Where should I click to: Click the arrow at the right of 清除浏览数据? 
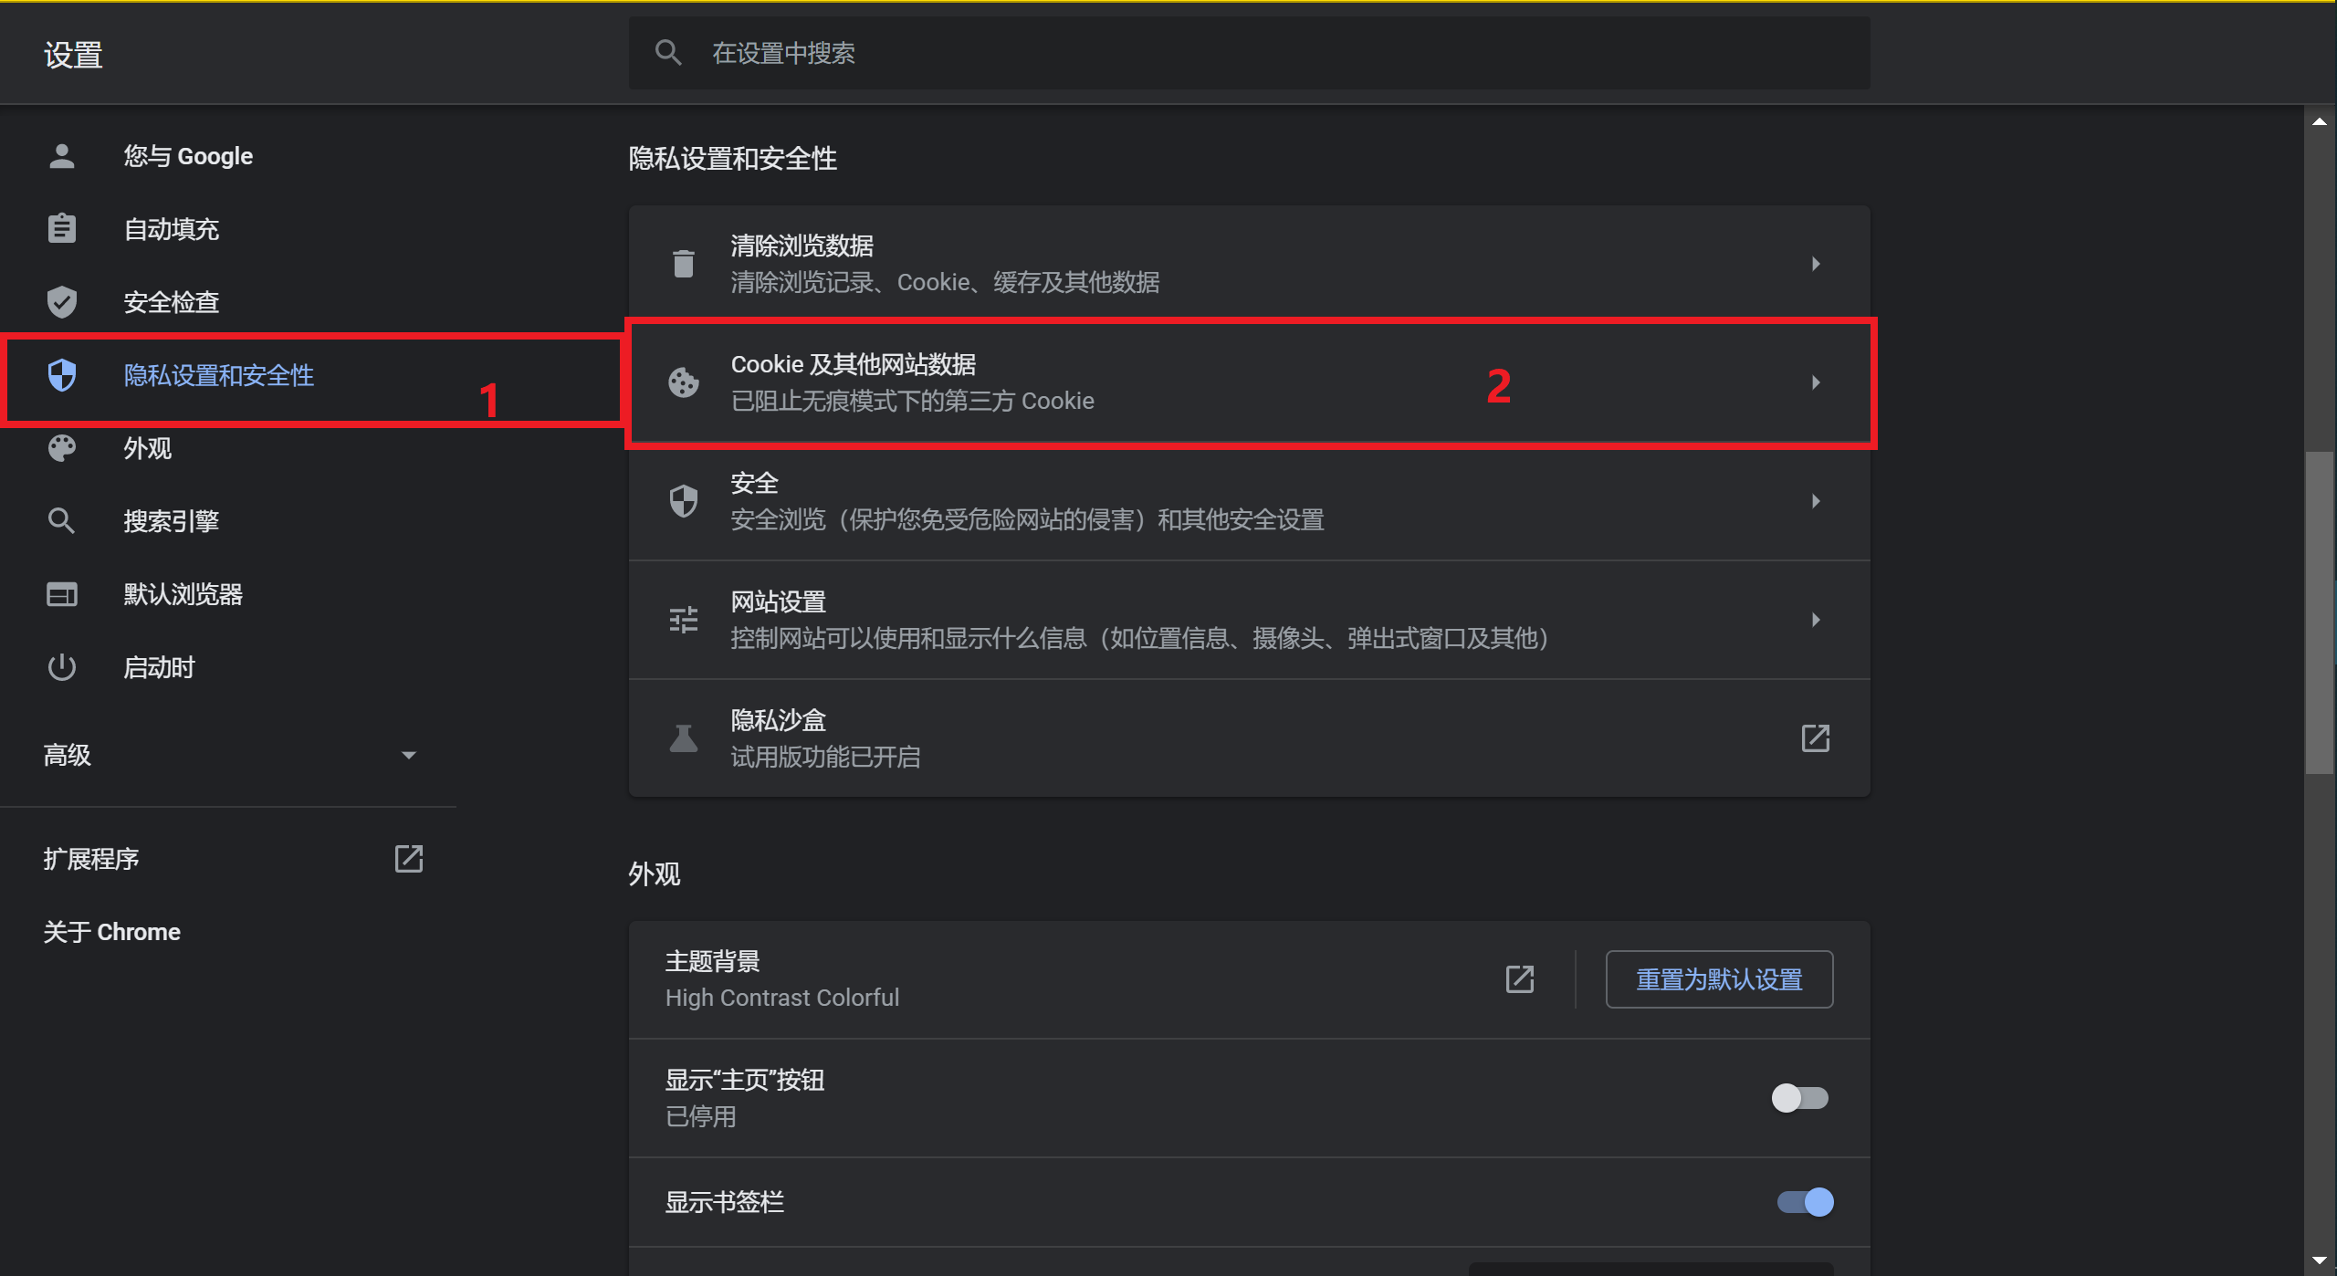[1816, 264]
